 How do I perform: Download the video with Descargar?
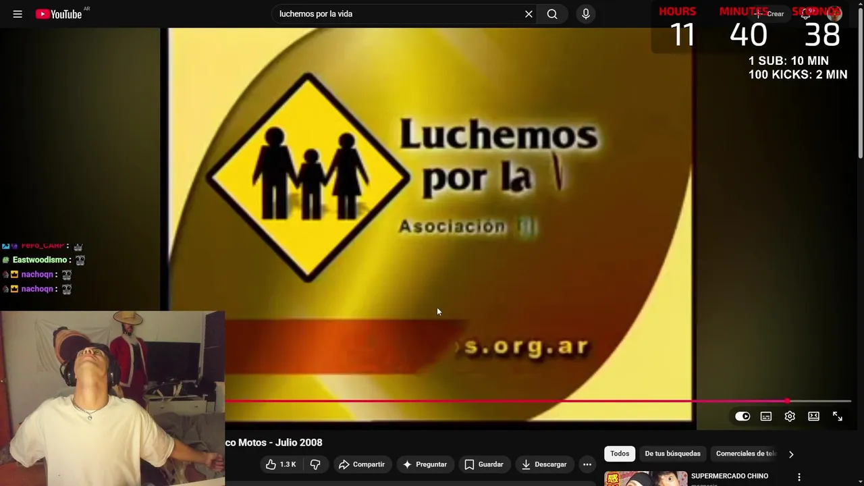(x=544, y=464)
